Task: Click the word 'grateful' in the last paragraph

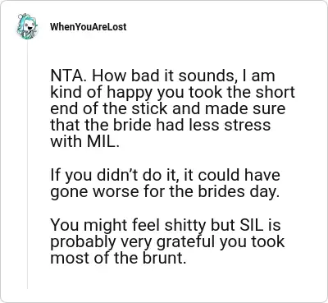Action: tap(185, 241)
